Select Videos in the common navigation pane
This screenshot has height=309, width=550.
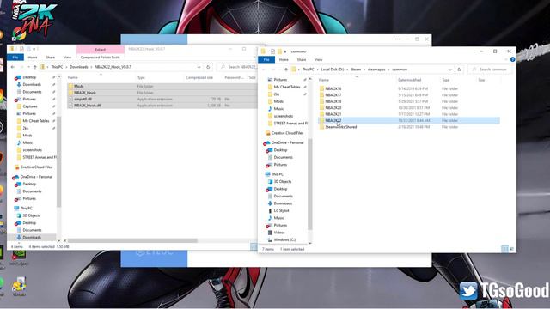(279, 233)
